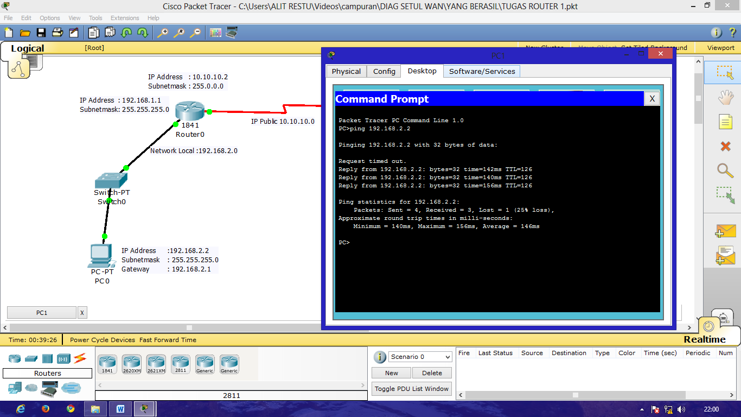Undo with the green left arrow

[126, 33]
